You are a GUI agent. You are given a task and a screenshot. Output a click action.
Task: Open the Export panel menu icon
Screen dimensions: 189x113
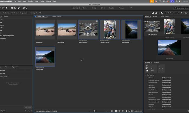[17, 67]
